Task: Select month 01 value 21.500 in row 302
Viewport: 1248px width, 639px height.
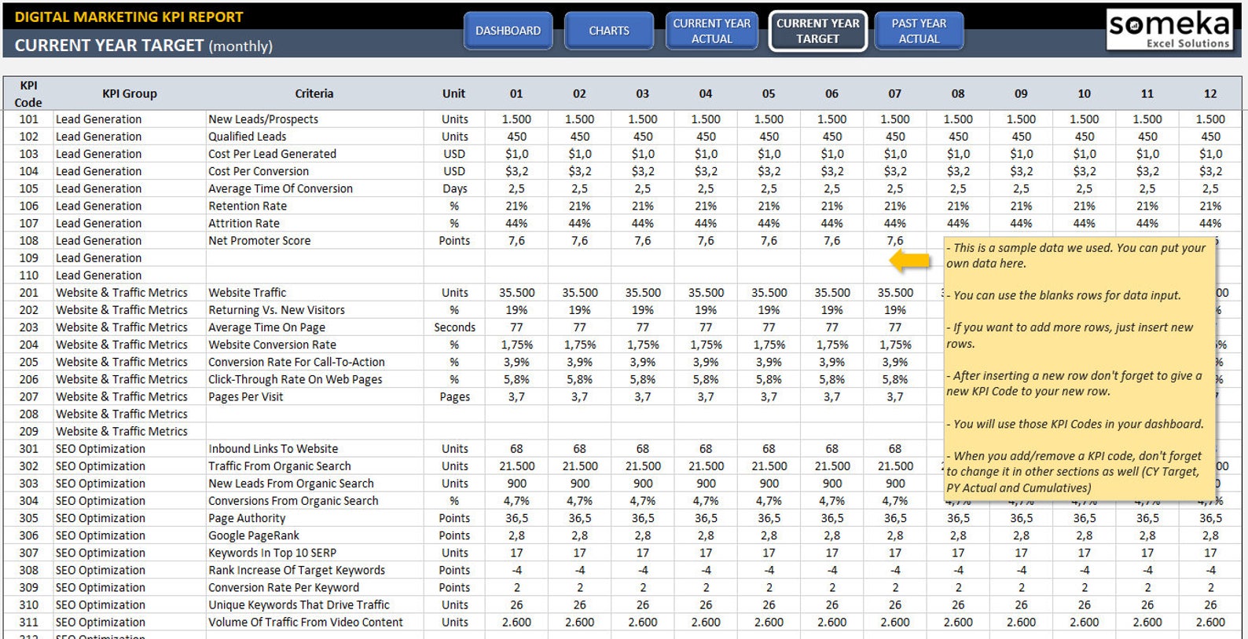Action: [x=516, y=466]
